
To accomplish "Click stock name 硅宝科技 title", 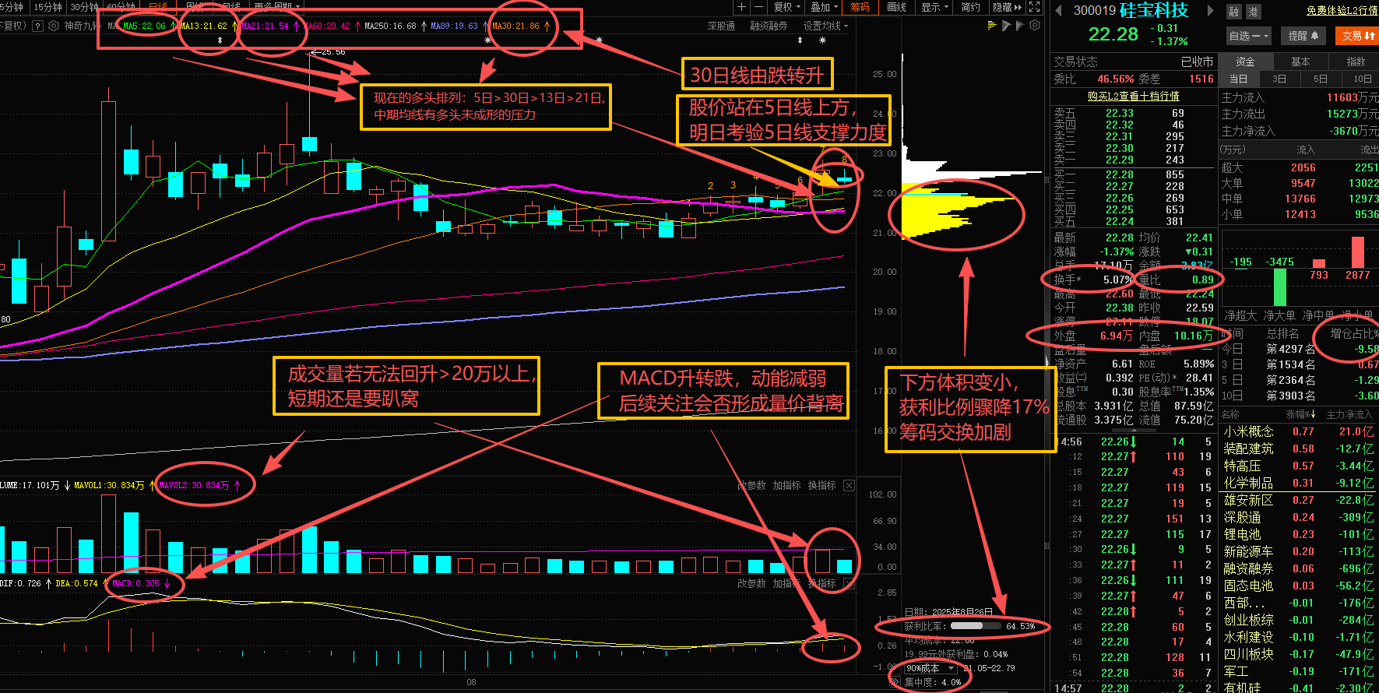I will [x=1154, y=11].
